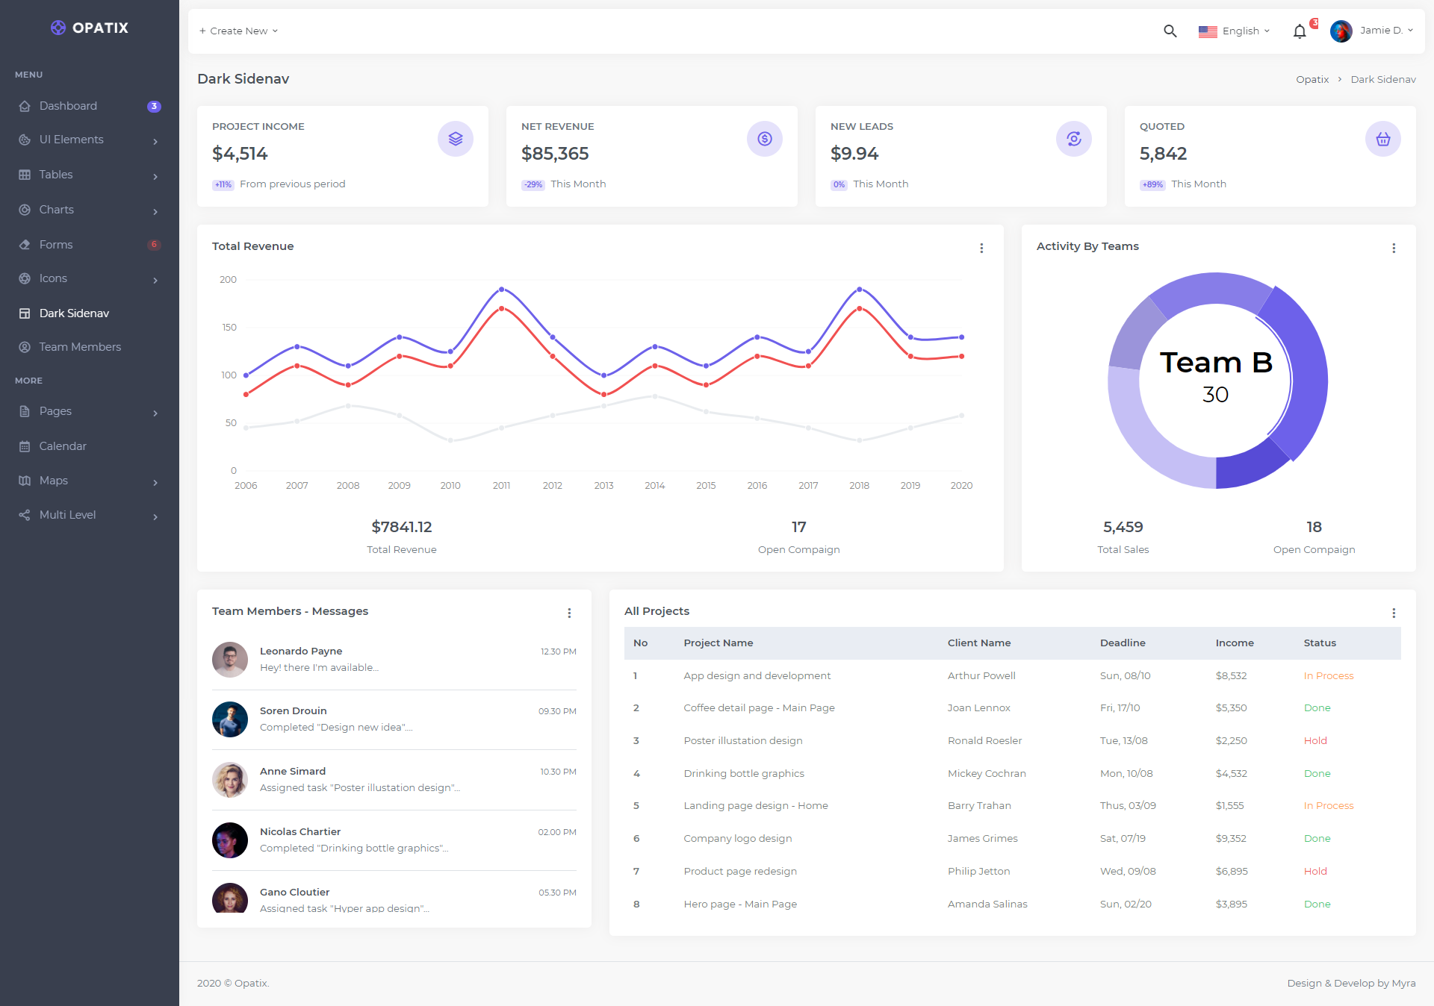Click the Net Revenue dollar icon
This screenshot has width=1434, height=1006.
[764, 139]
